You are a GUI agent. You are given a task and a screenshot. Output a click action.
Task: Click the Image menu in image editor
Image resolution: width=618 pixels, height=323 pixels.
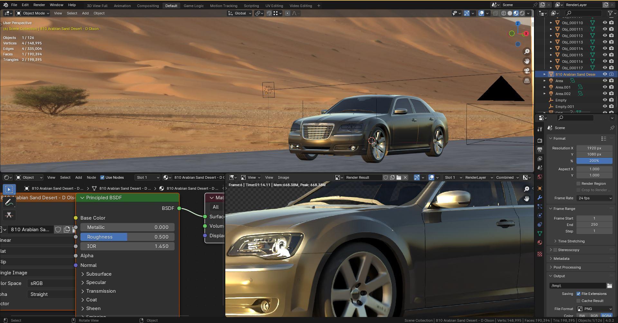283,177
